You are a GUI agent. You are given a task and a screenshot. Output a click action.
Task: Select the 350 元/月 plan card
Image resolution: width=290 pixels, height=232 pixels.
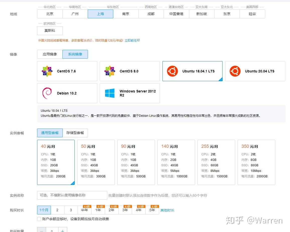(x=256, y=162)
